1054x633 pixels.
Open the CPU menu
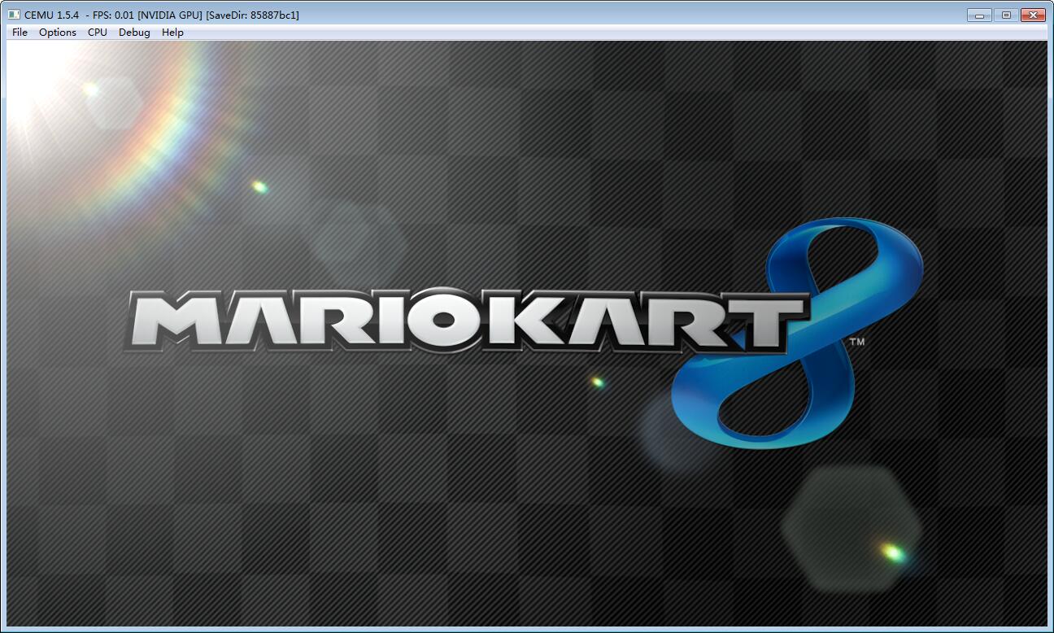(98, 33)
